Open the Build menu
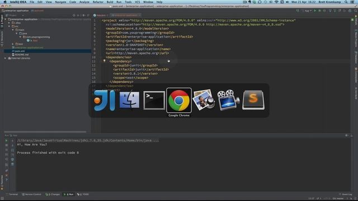The image size is (358, 201). (x=110, y=2)
